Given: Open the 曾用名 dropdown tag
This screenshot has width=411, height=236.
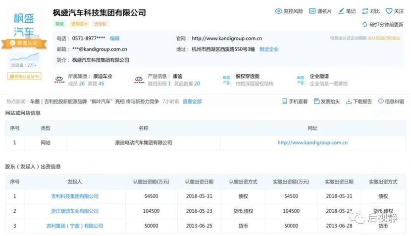Looking at the screenshot, I should tap(79, 24).
